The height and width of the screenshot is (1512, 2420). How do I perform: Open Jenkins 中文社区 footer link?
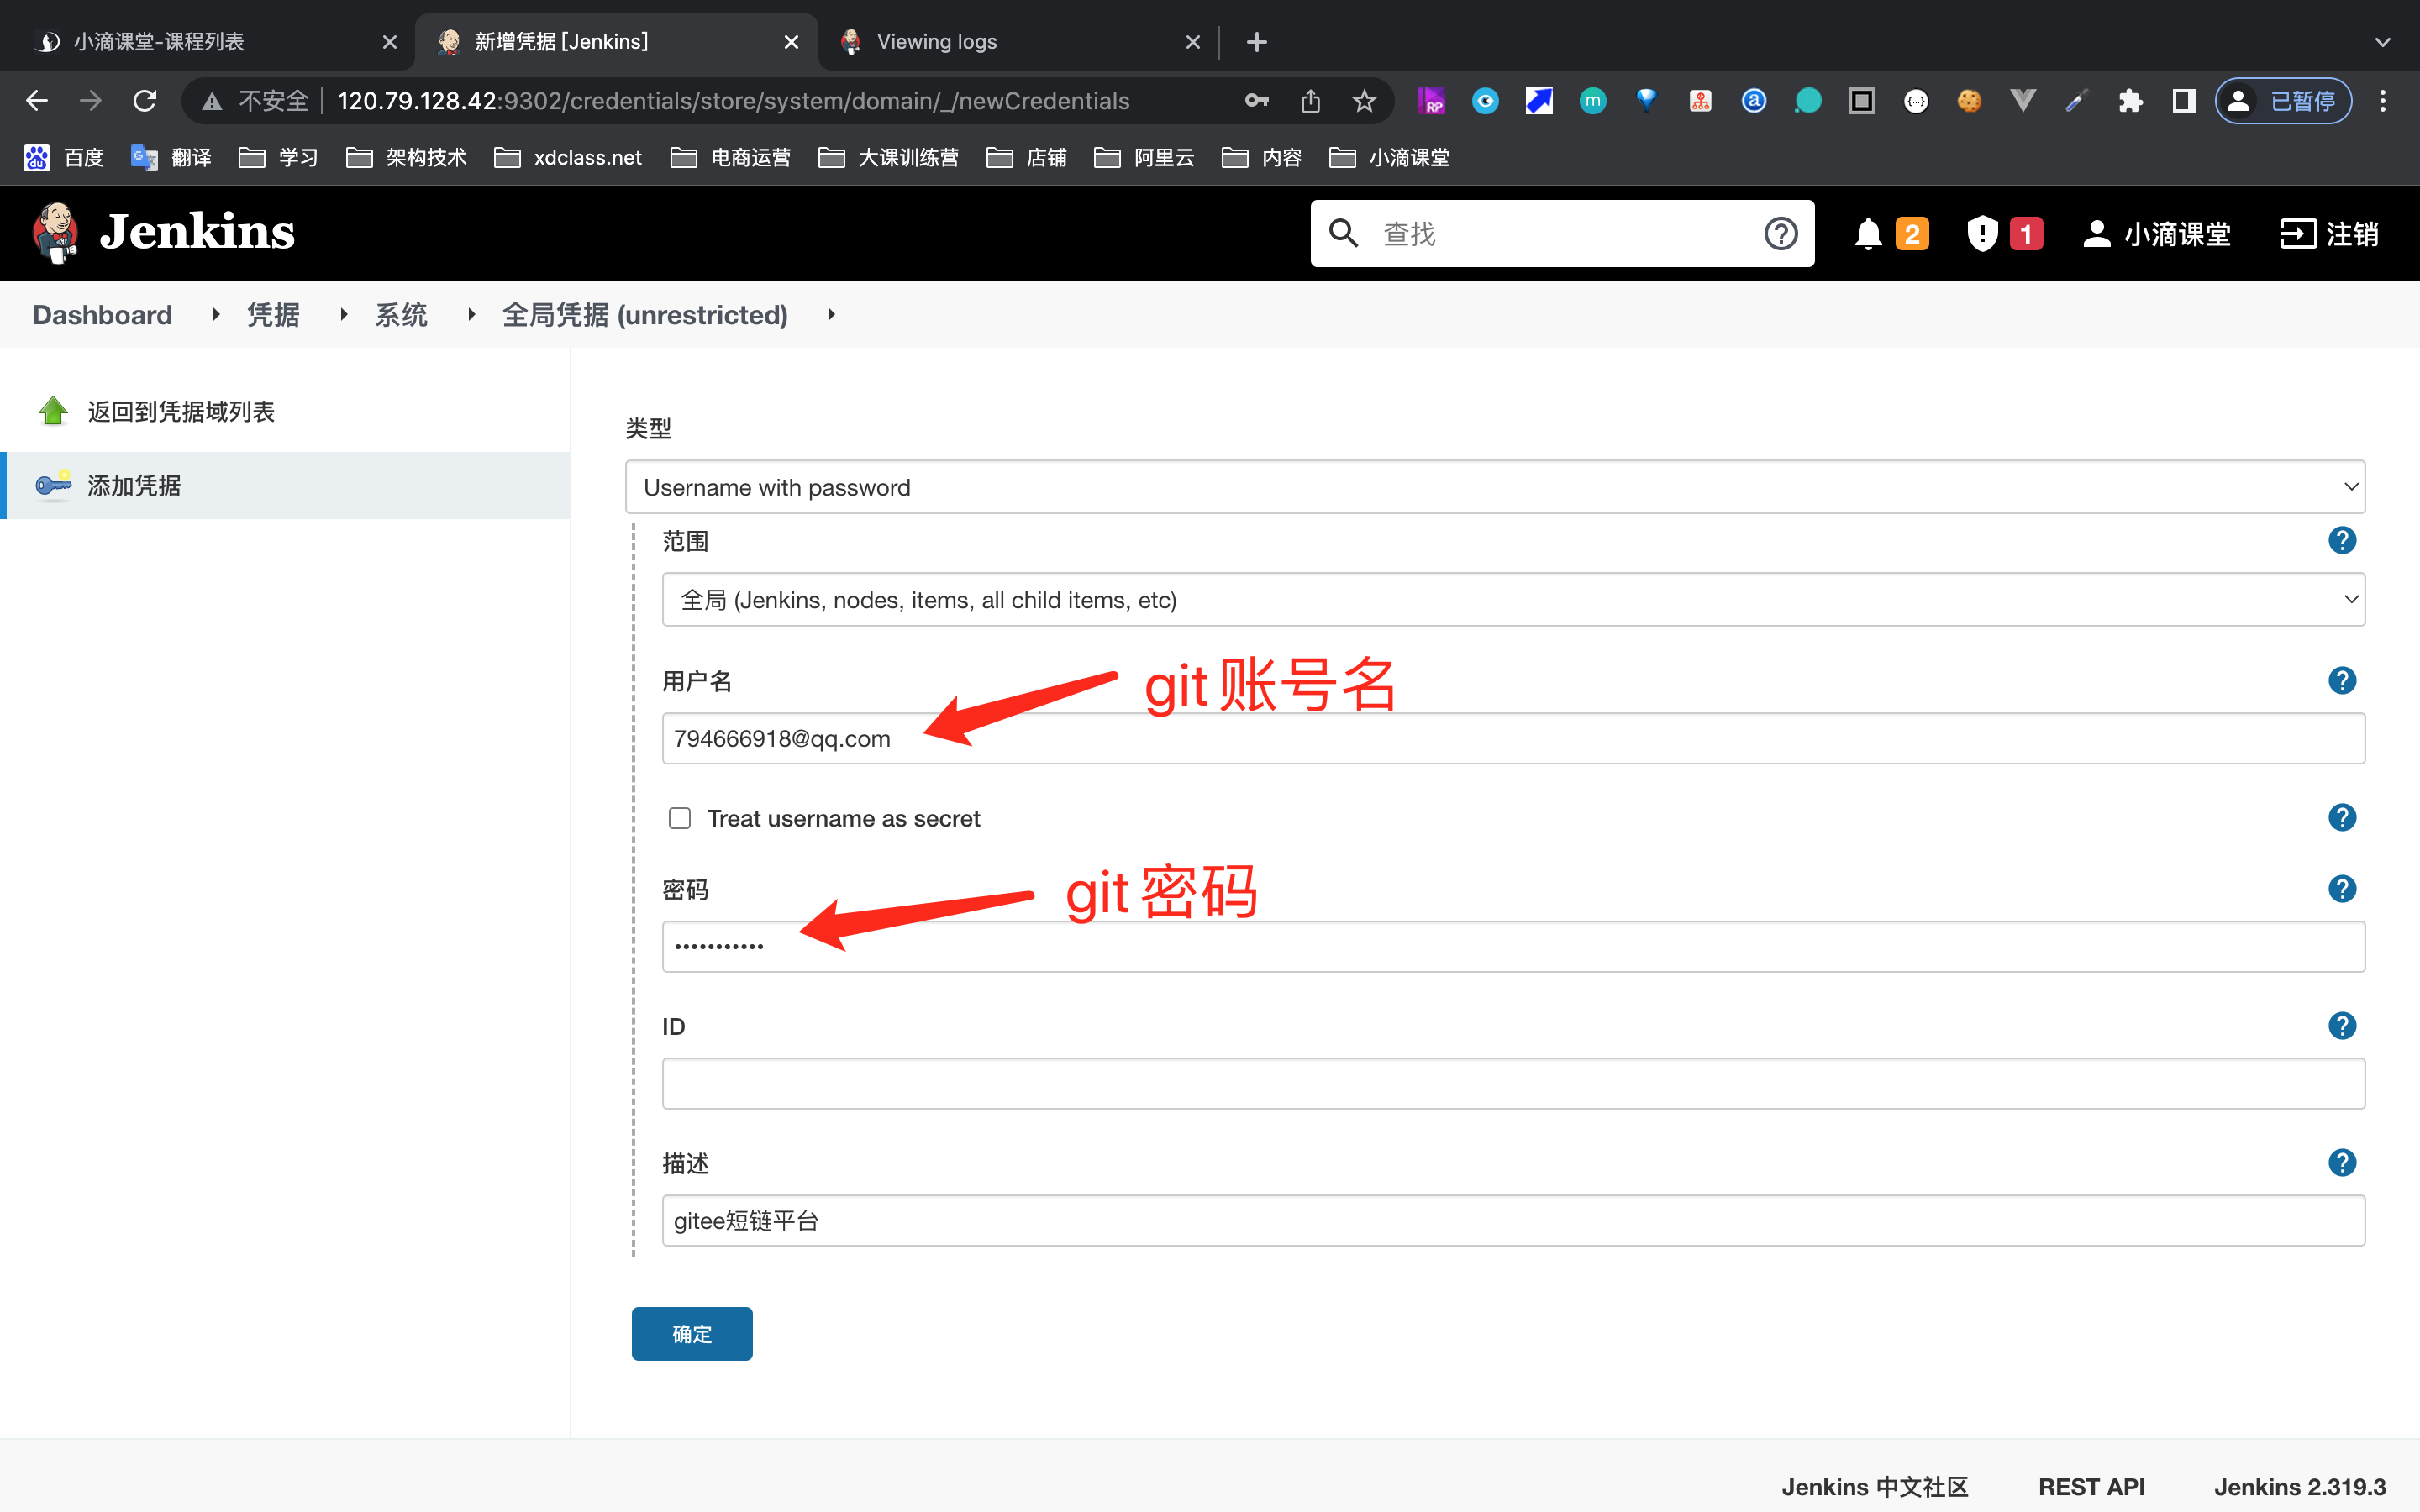1875,1487
